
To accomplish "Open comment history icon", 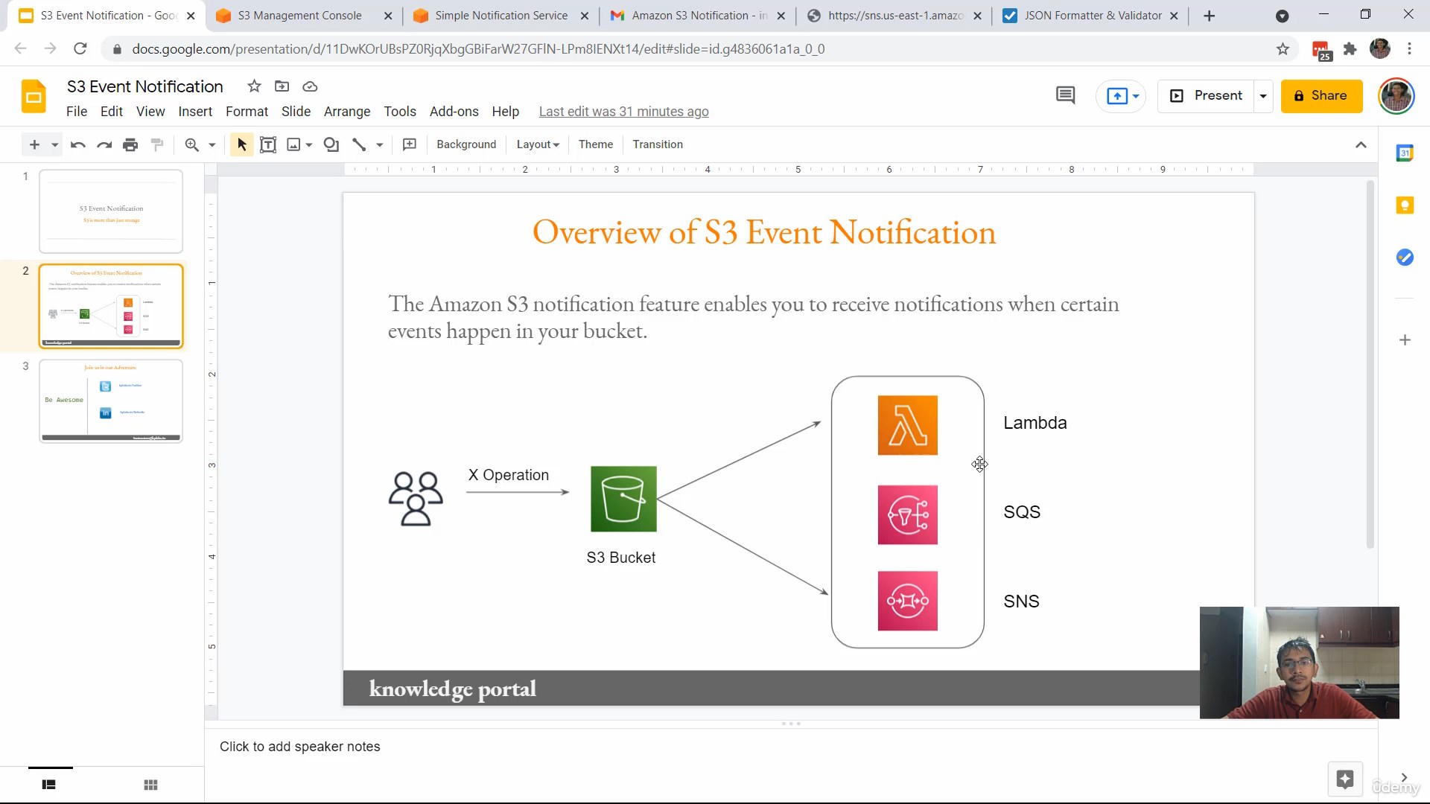I will 1066,95.
